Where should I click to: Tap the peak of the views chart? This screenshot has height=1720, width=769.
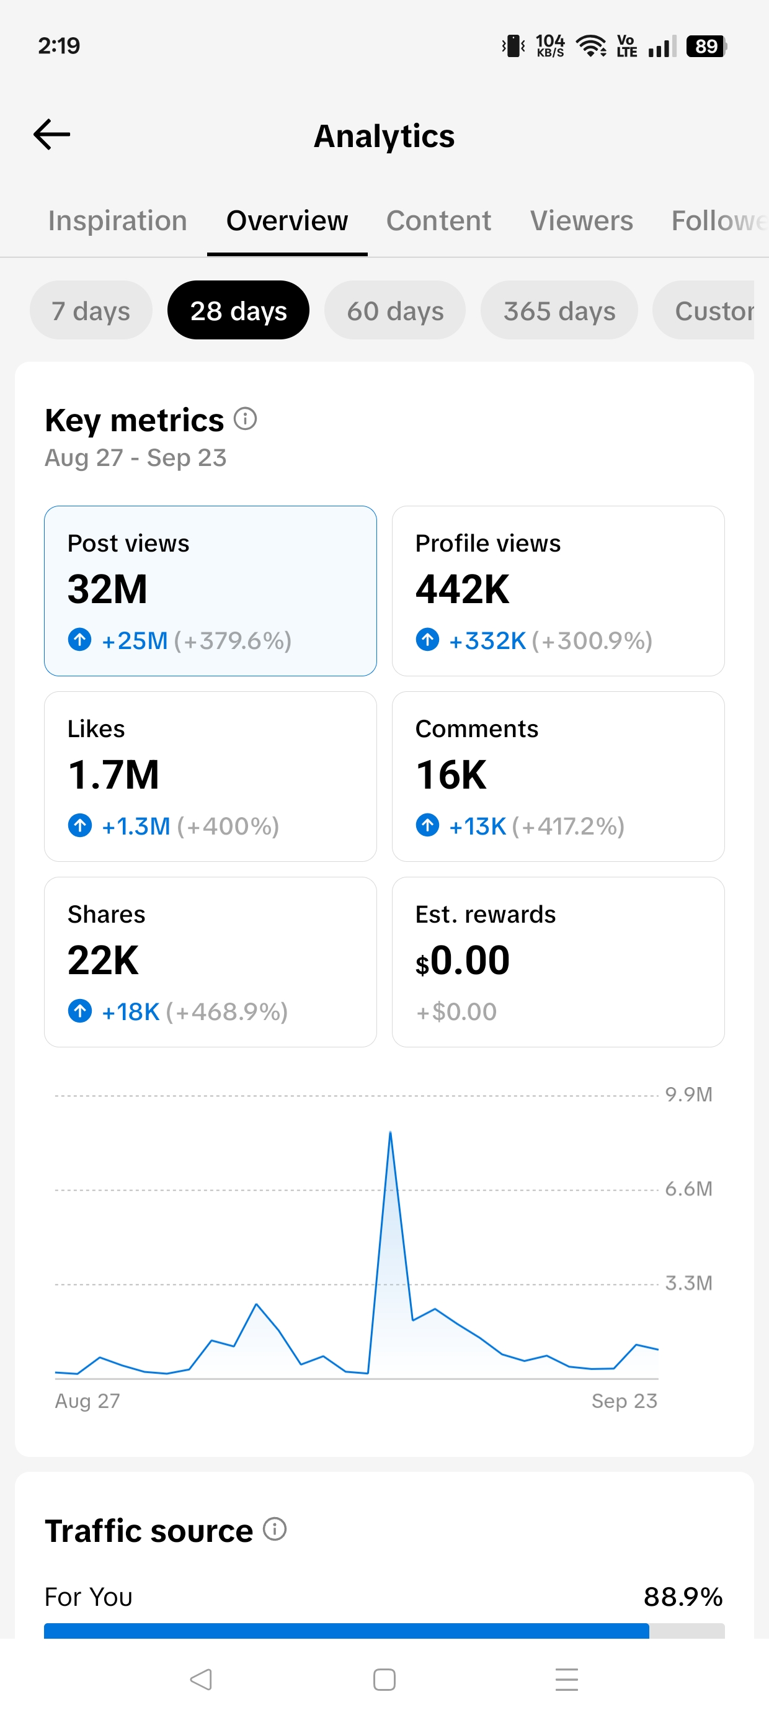[391, 1132]
